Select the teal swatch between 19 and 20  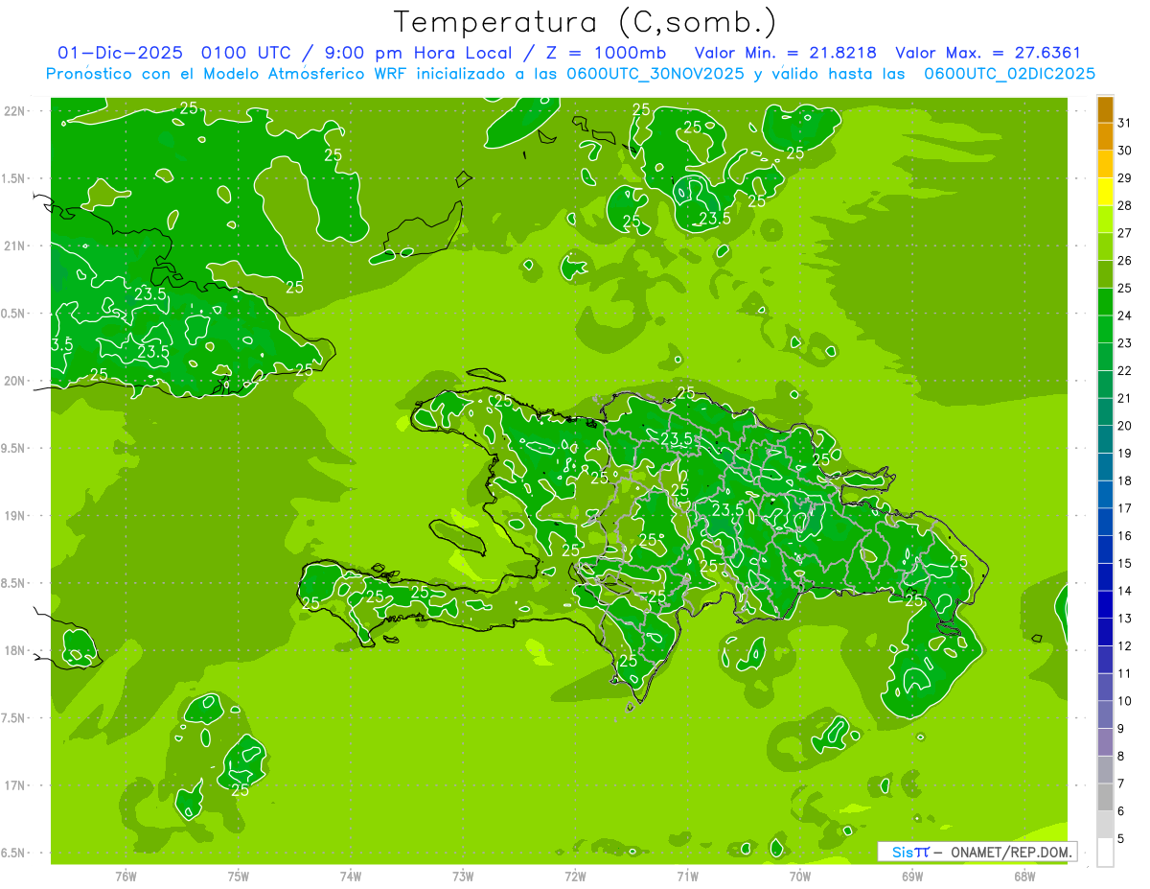click(1105, 439)
